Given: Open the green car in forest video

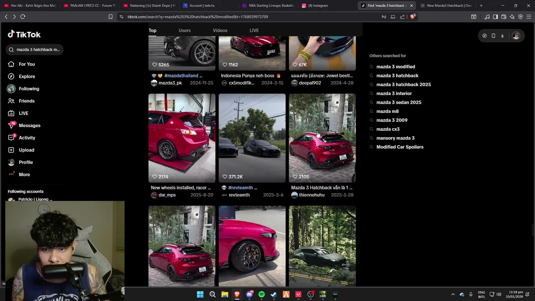Looking at the screenshot, I should point(322,246).
